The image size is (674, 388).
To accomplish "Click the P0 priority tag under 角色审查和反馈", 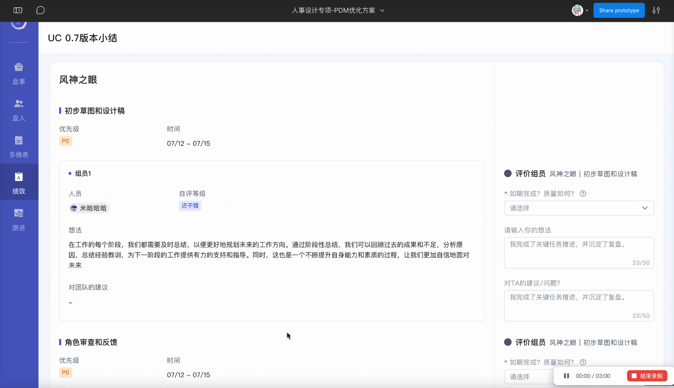I will (66, 373).
